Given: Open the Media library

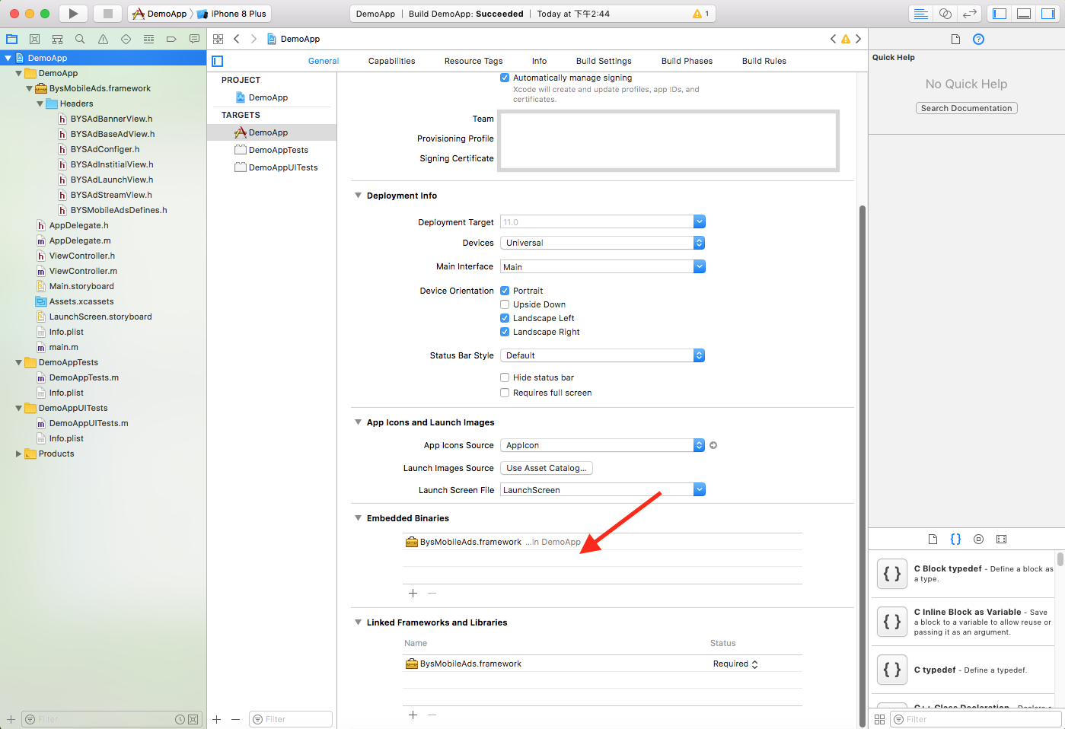Looking at the screenshot, I should point(1002,539).
